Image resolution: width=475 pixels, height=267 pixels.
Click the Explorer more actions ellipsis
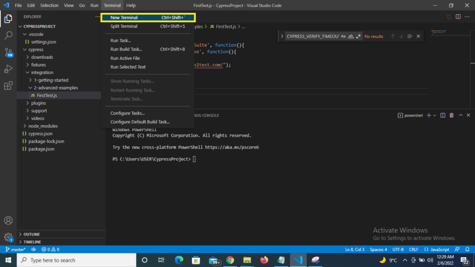click(97, 17)
